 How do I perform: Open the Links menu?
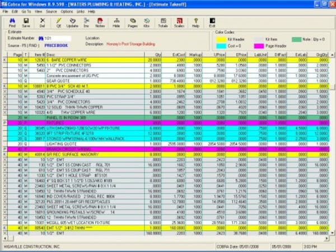click(x=81, y=12)
